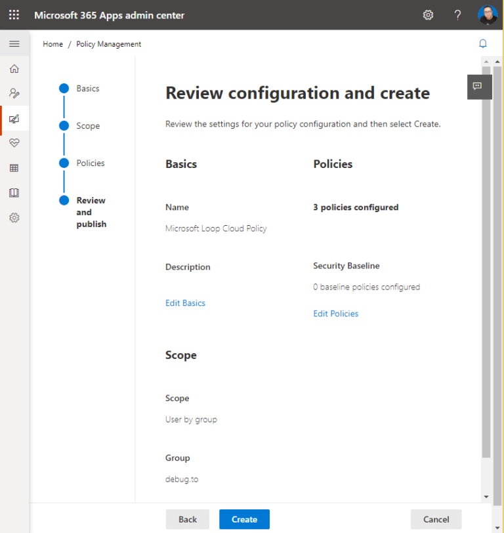Click the Create button
Image resolution: width=504 pixels, height=533 pixels.
coord(244,519)
